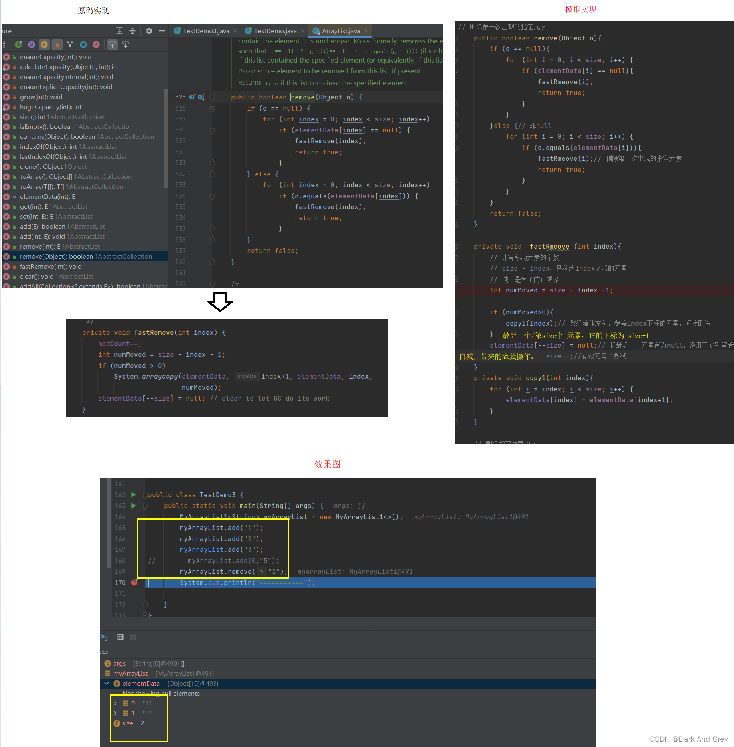This screenshot has width=734, height=747.
Task: Open the Structure panel settings gear
Action: 149,31
